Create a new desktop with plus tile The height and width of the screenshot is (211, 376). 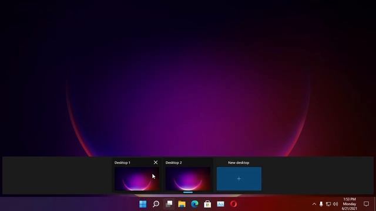[239, 179]
